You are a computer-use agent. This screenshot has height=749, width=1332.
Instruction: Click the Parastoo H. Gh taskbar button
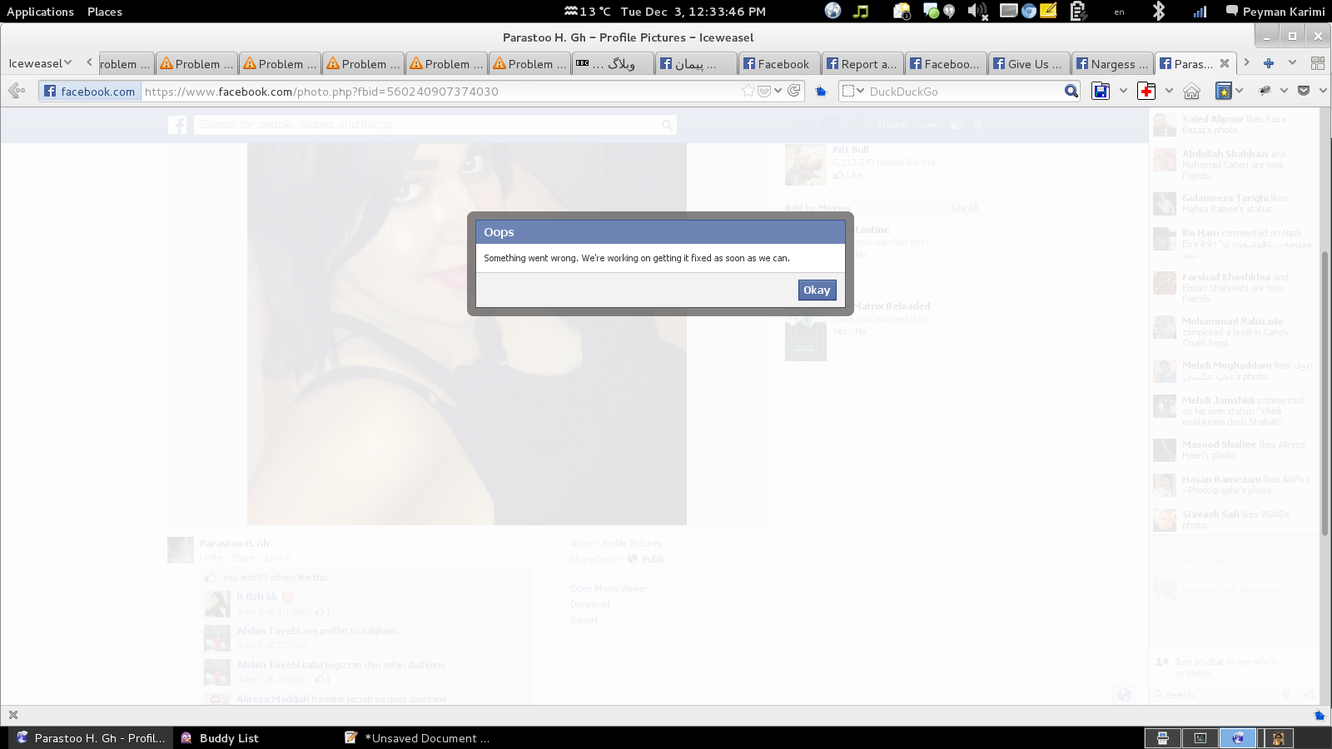[92, 738]
